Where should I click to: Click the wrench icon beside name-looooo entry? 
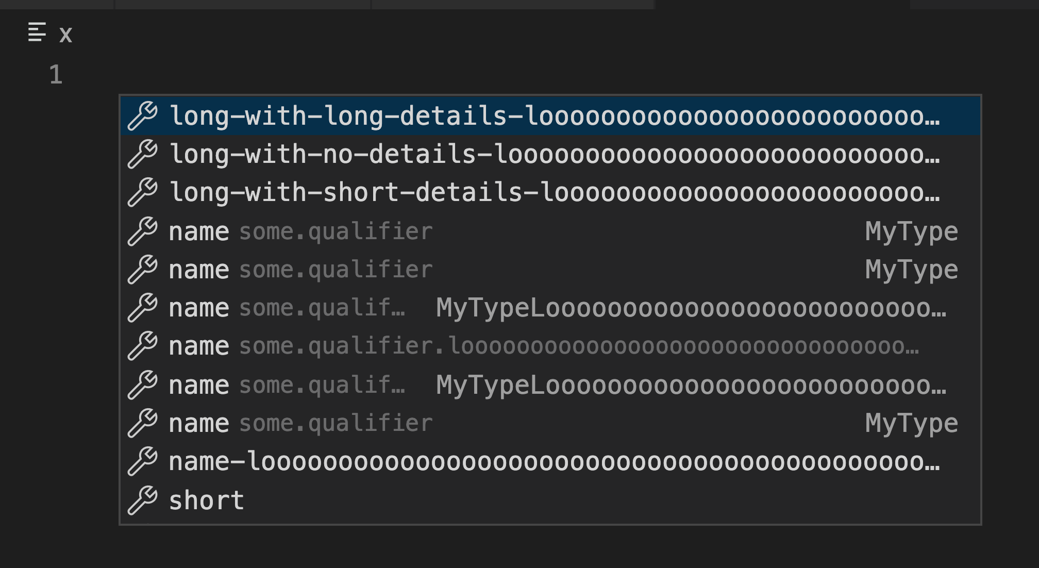click(x=145, y=460)
